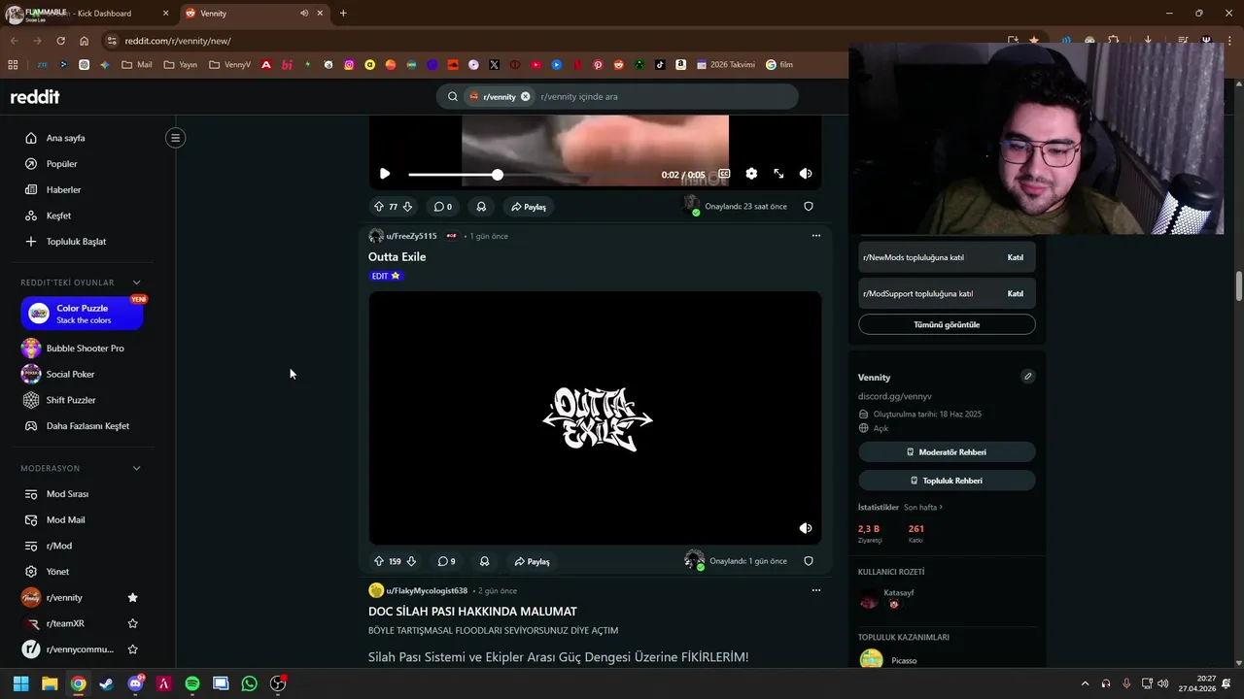
Task: Enter fullscreen on the top video
Action: [778, 174]
